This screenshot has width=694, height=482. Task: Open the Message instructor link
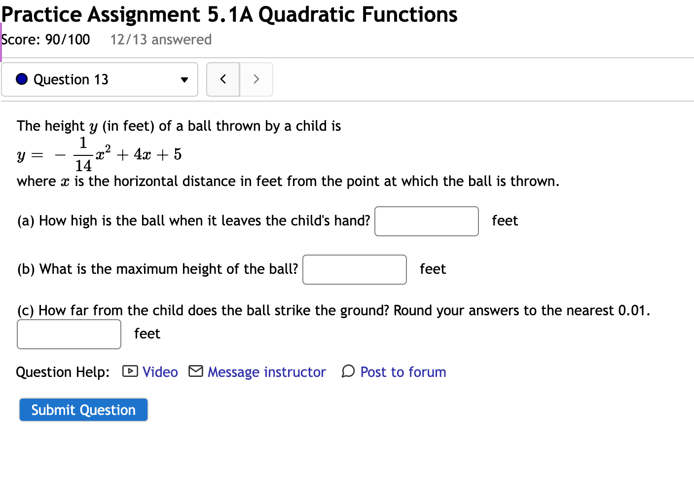(x=266, y=371)
